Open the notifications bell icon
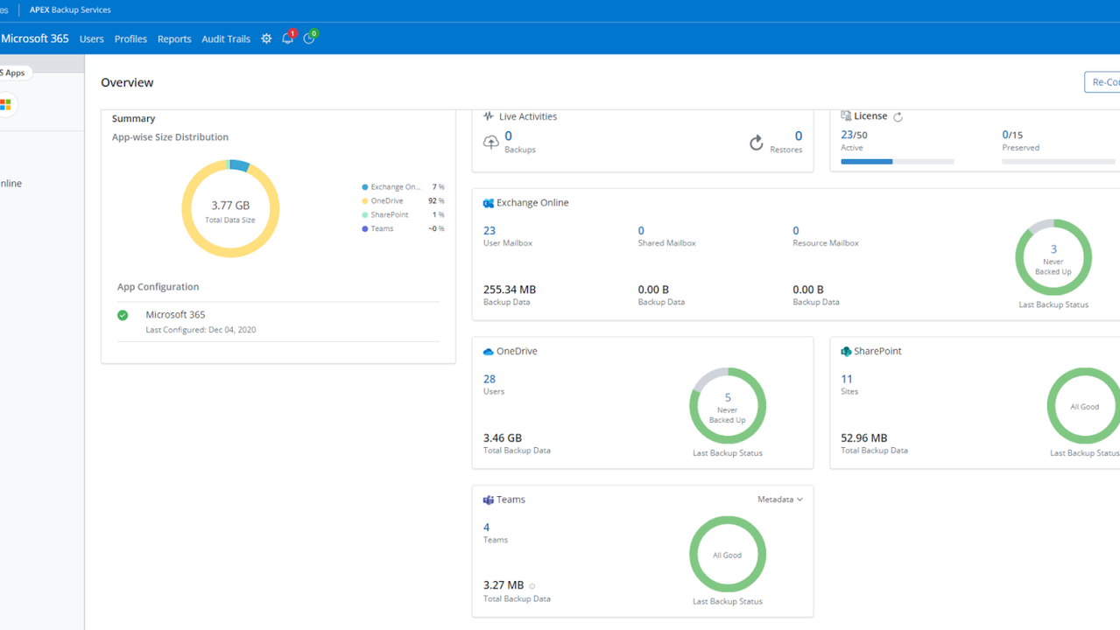This screenshot has height=630, width=1120. tap(287, 38)
